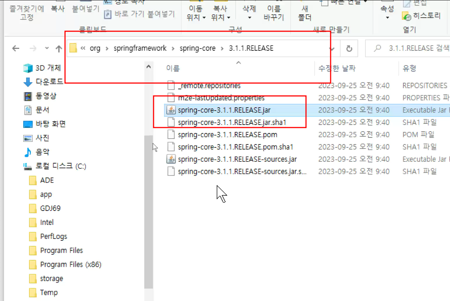Click the Forward navigation arrow
Screen dimensions: 450x301
[x=33, y=49]
